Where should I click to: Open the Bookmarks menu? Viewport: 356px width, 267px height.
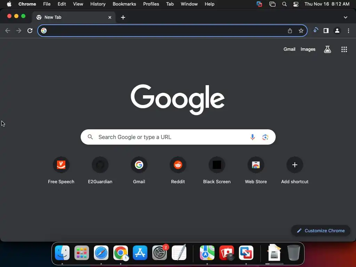coord(124,4)
